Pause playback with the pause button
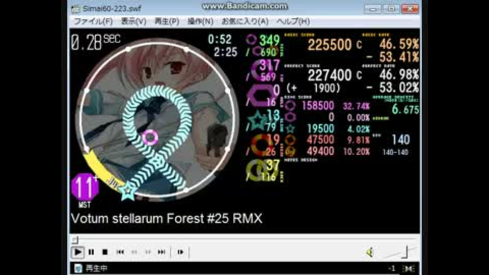Screen dimensions: 489x275 click(91, 252)
